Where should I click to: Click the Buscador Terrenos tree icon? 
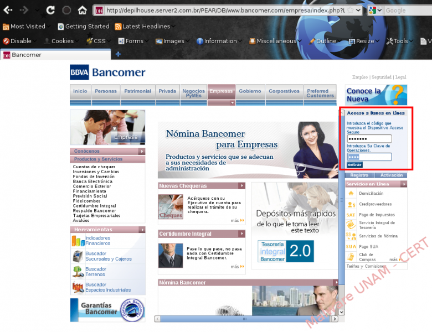[78, 272]
